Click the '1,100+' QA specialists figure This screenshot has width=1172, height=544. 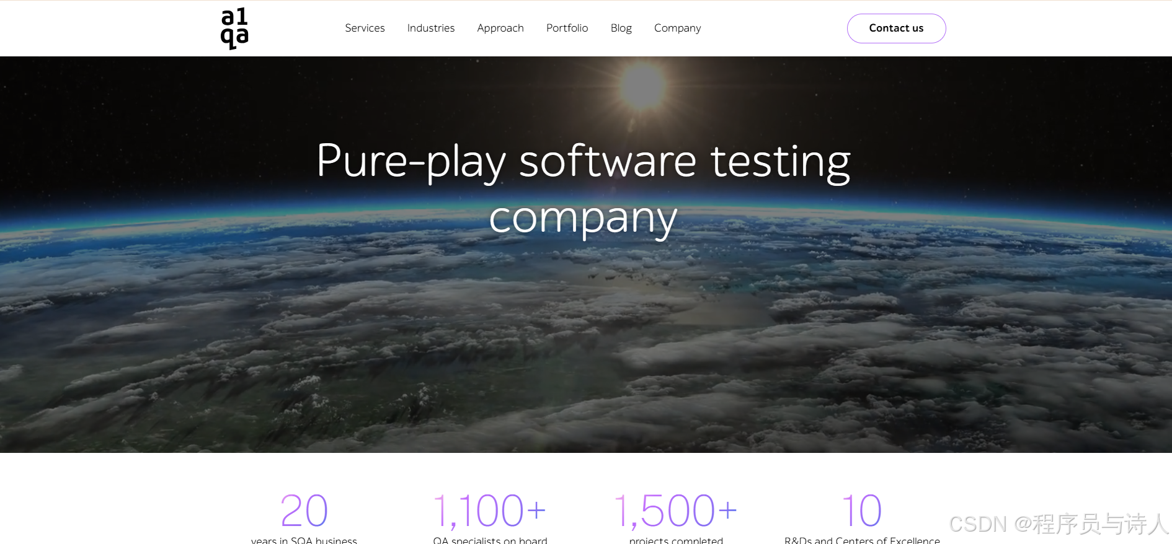(490, 511)
